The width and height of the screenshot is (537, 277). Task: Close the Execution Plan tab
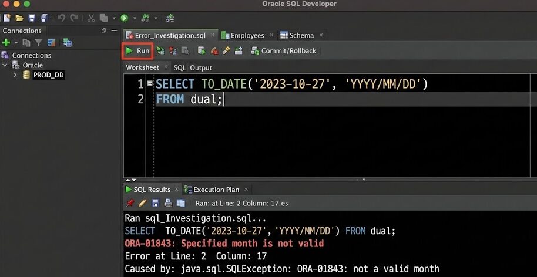tap(246, 189)
